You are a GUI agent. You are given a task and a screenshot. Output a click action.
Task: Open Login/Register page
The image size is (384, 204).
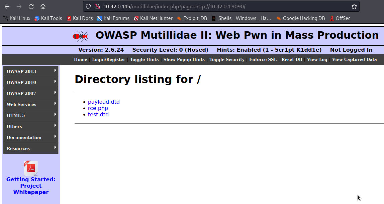point(109,60)
